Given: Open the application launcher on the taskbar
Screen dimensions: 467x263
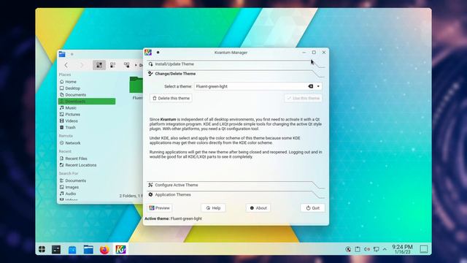Looking at the screenshot, I should 42,249.
